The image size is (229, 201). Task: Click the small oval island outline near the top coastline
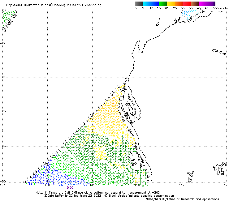coord(158,24)
